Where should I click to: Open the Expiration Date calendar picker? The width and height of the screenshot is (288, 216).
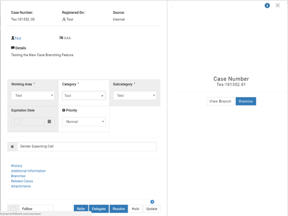pos(49,122)
